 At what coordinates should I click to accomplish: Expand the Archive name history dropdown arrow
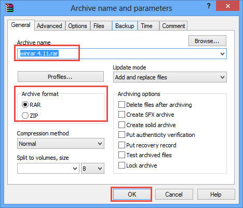[x=222, y=54]
